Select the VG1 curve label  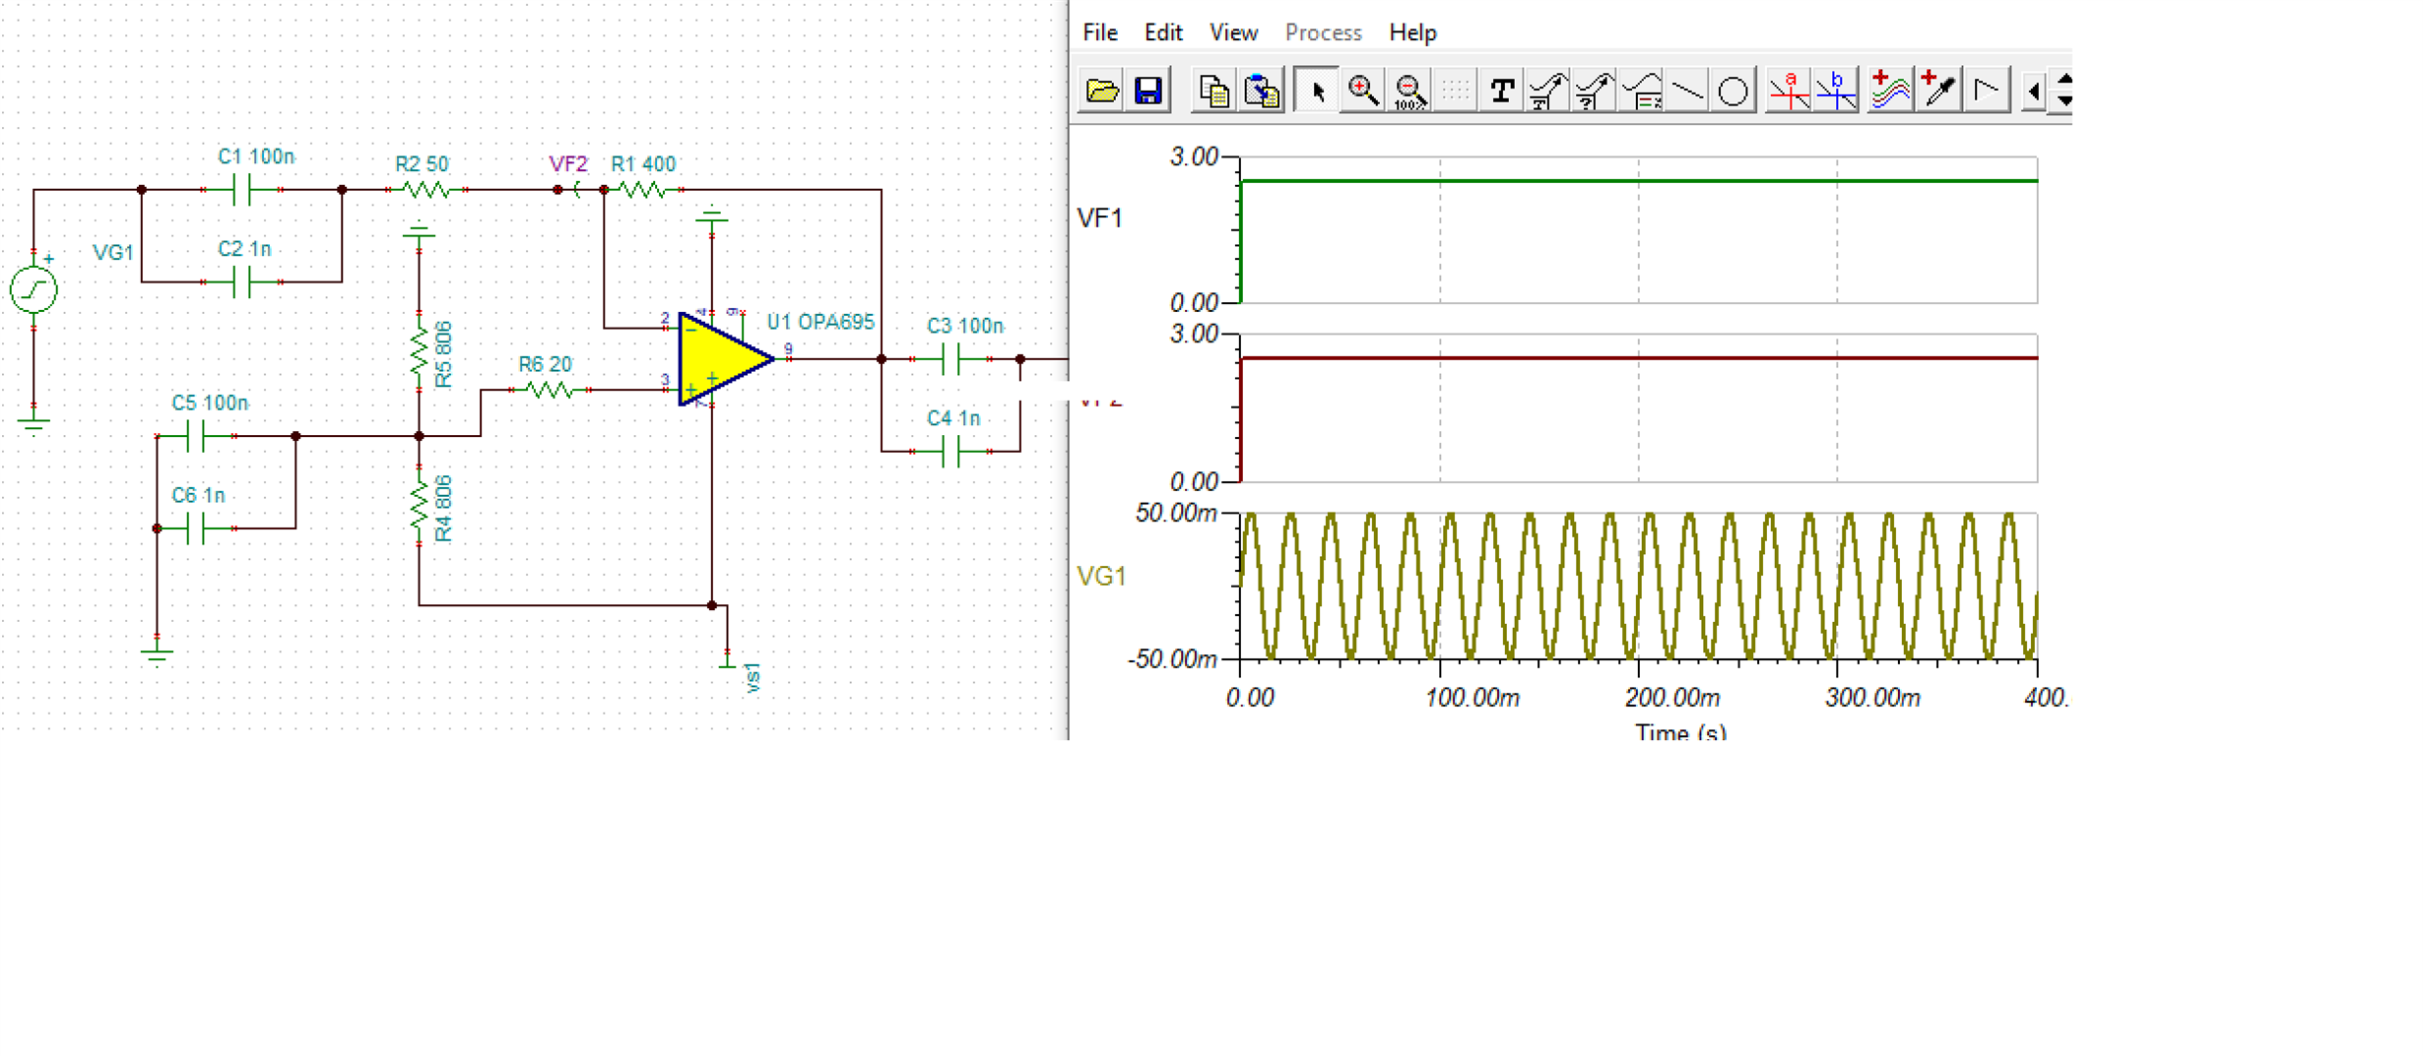[1101, 576]
